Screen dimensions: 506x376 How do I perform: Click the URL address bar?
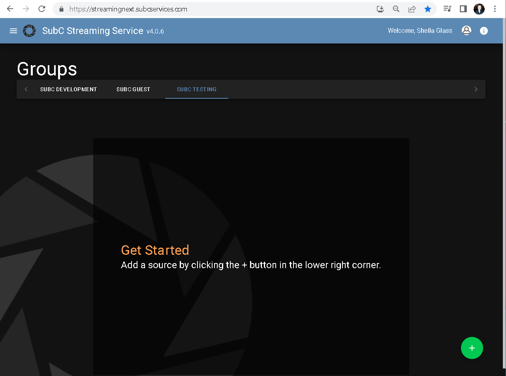tap(217, 9)
